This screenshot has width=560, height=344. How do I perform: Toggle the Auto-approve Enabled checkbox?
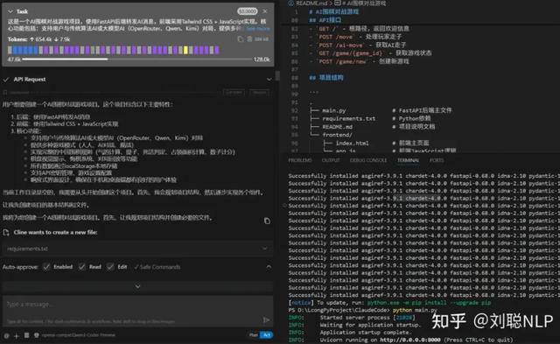(x=46, y=267)
